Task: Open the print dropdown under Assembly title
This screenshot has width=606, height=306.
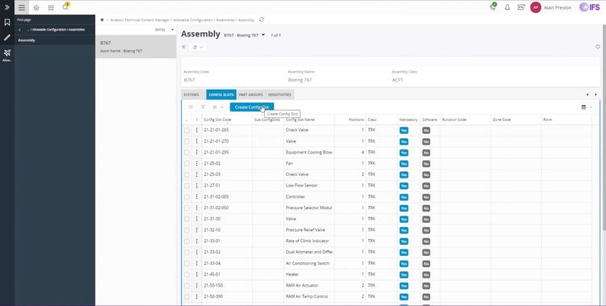Action: [x=197, y=47]
